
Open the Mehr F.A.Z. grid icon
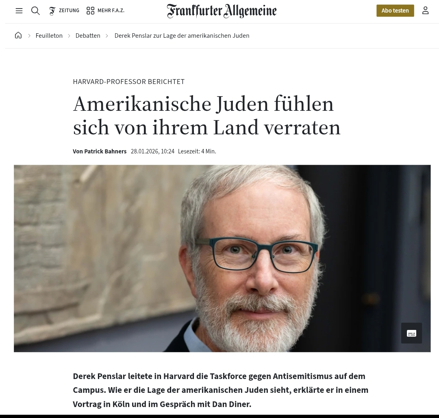coord(90,11)
